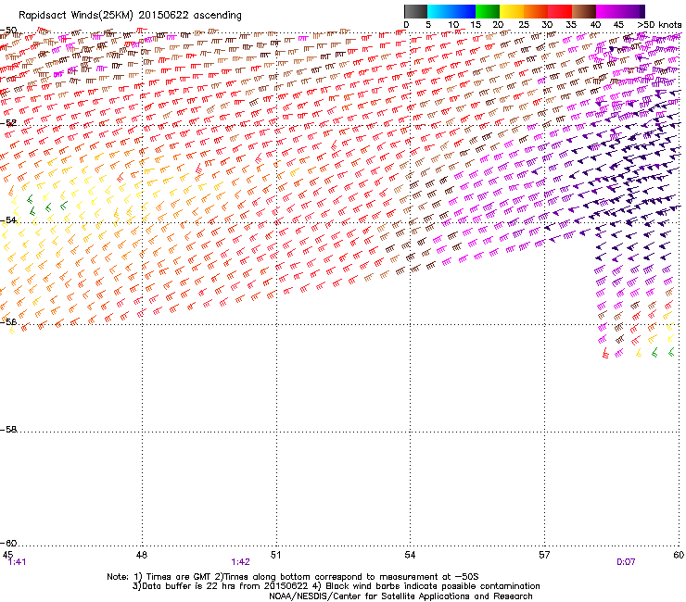
Task: Click the orange 25-30 knots legend segment
Action: point(536,11)
